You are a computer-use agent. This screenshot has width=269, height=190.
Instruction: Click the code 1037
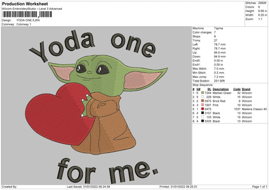(237, 109)
